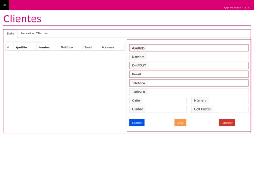Click the Nombre column header
254x191 pixels.
click(x=48, y=47)
